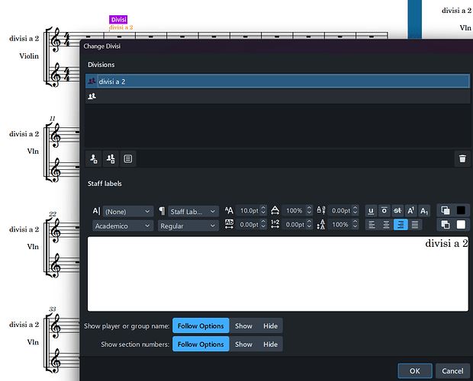The image size is (473, 381).
Task: Align staff label text left
Action: click(x=372, y=225)
